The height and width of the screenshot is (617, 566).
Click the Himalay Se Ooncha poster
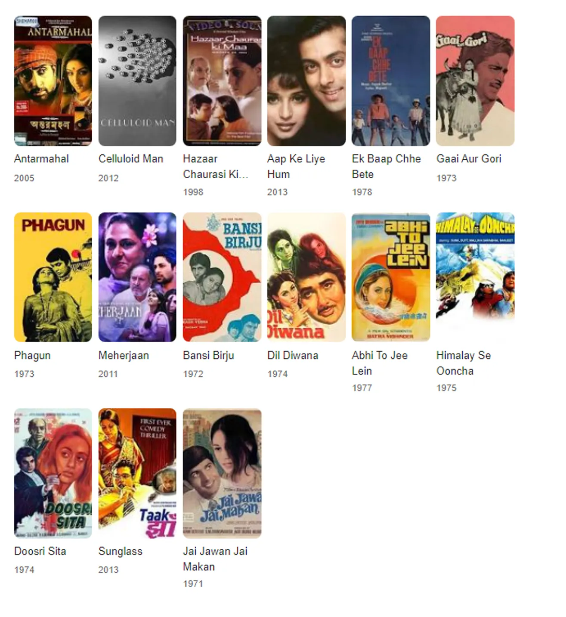click(475, 277)
